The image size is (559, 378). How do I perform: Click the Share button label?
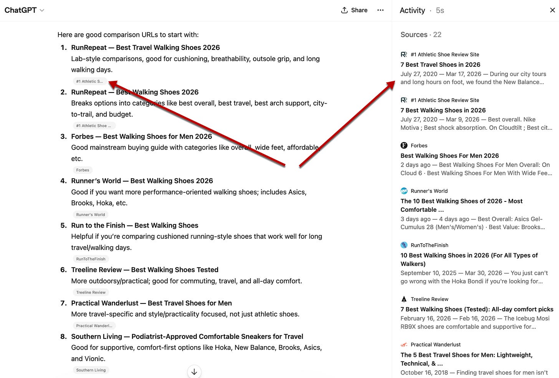(359, 10)
